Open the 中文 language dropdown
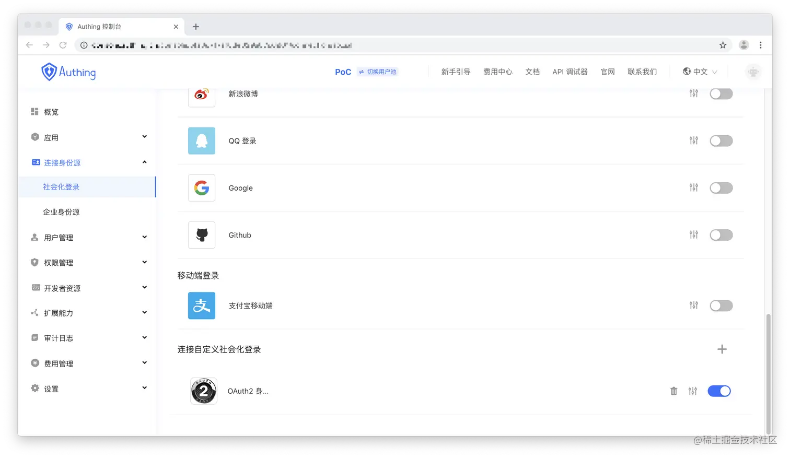Viewport: 790px width, 458px height. tap(700, 72)
